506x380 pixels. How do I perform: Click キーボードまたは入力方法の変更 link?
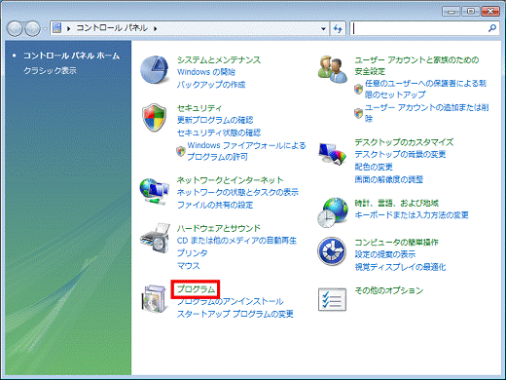click(412, 215)
